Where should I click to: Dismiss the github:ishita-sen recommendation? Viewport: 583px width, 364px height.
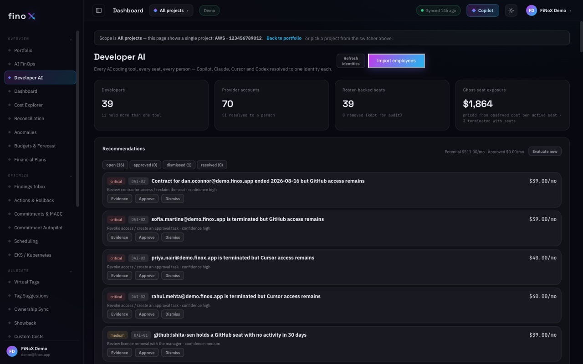[x=173, y=353]
